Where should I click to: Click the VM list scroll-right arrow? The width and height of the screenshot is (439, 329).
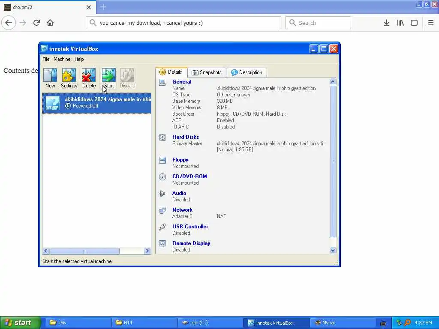pyautogui.click(x=147, y=251)
